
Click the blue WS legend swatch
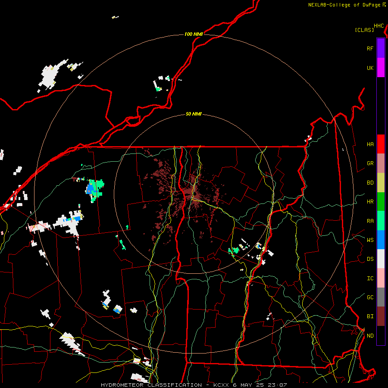381,240
